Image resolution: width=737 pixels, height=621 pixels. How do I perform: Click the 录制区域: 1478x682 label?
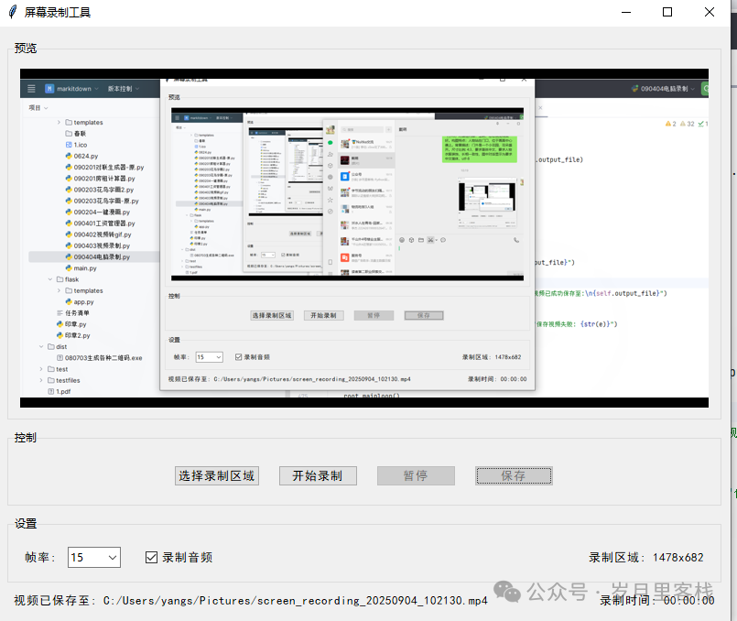coord(646,557)
